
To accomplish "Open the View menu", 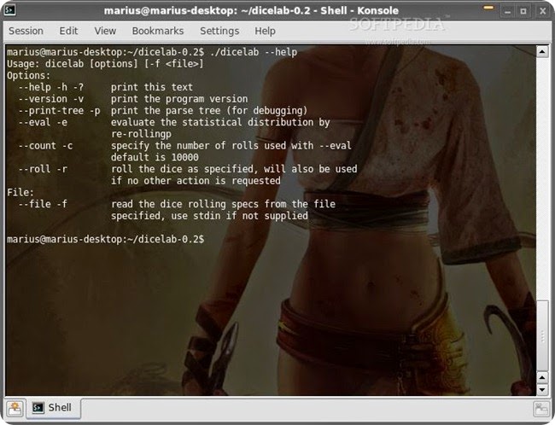I will 105,31.
